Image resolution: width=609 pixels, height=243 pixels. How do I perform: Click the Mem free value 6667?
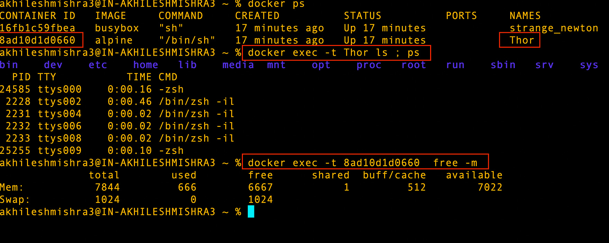[x=261, y=187]
